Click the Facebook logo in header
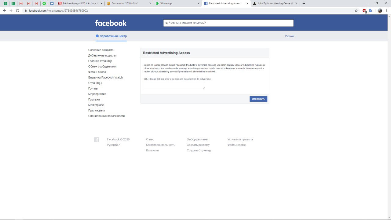The image size is (391, 220). [111, 23]
